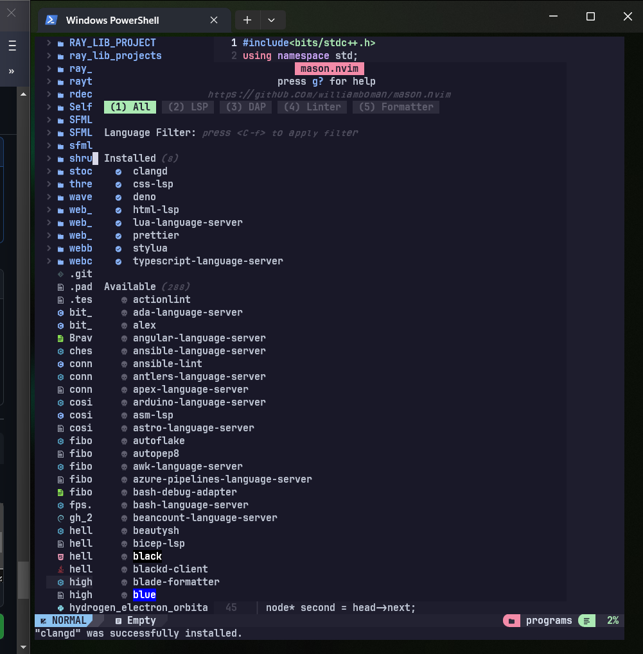Open the new tab dropdown chevron
Screen dimensions: 643x654
(272, 20)
